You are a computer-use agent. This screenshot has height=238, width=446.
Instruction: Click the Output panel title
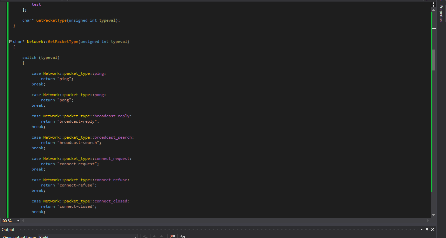tap(8, 230)
